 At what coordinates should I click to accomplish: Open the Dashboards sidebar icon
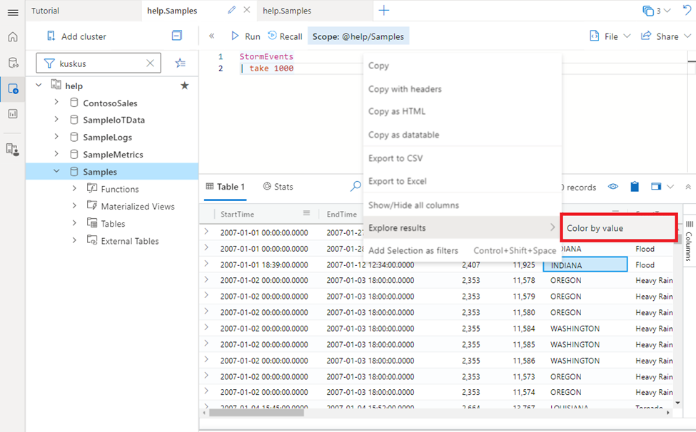(13, 114)
